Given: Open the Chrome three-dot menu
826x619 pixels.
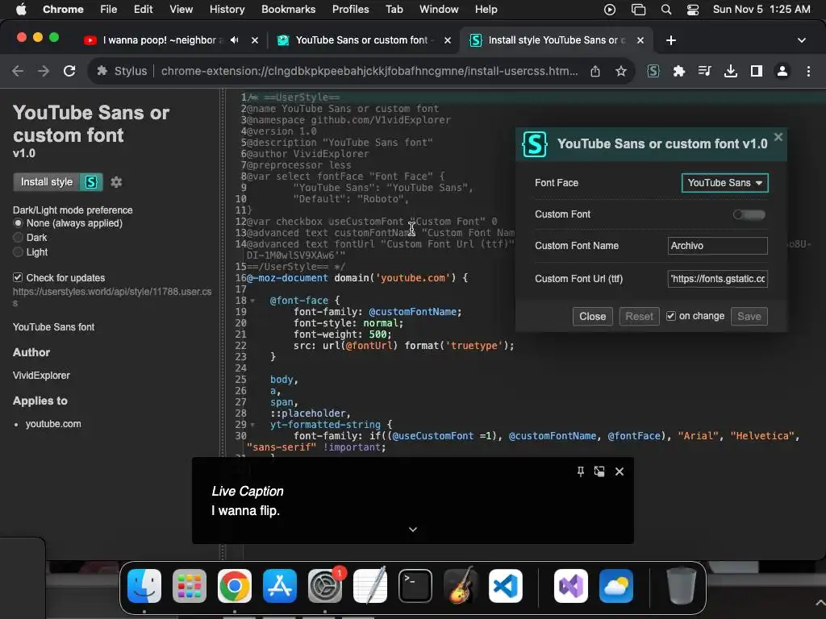Looking at the screenshot, I should (808, 71).
